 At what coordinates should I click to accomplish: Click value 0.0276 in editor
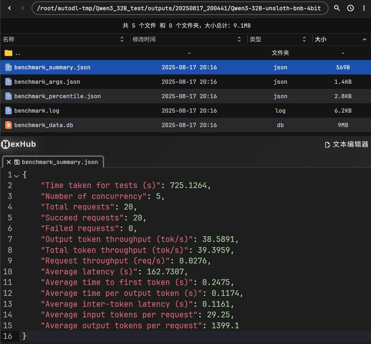click(x=193, y=261)
